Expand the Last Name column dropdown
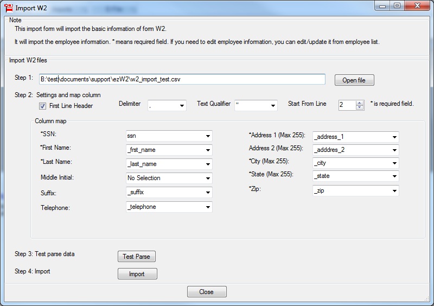This screenshot has width=434, height=306. (208, 164)
